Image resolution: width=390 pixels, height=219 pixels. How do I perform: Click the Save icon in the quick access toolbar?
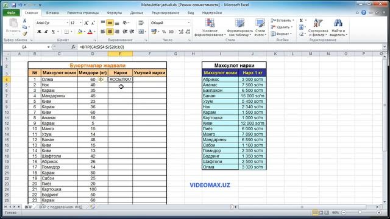click(13, 5)
